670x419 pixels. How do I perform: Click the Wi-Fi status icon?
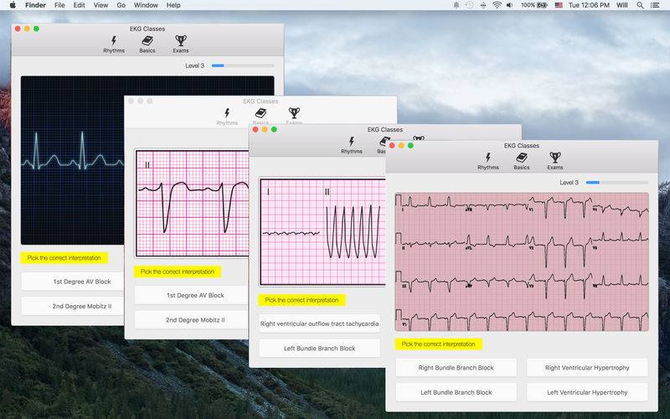click(x=497, y=5)
